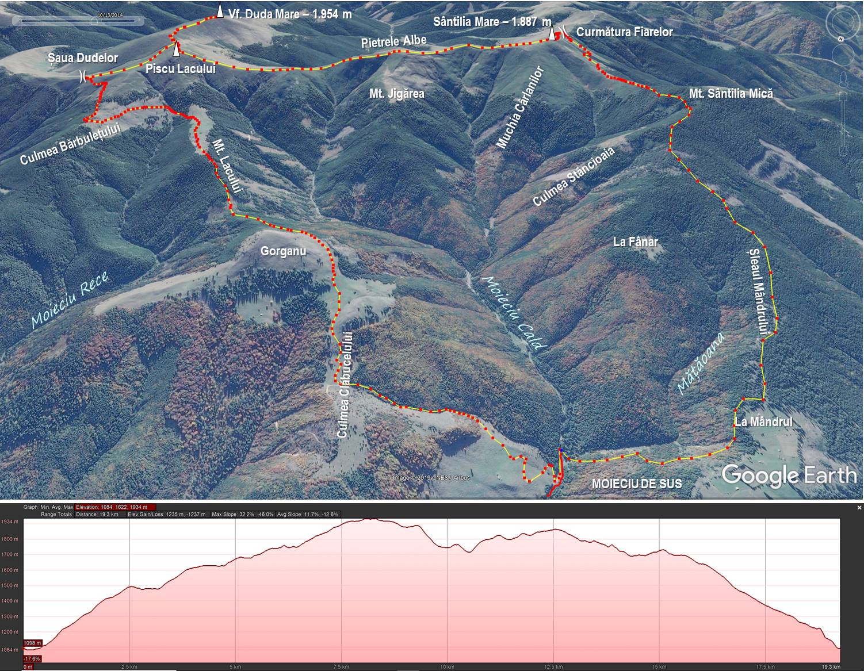Viewport: 864px width, 671px height.
Task: Click the Street View pegman icon
Action: (x=843, y=78)
